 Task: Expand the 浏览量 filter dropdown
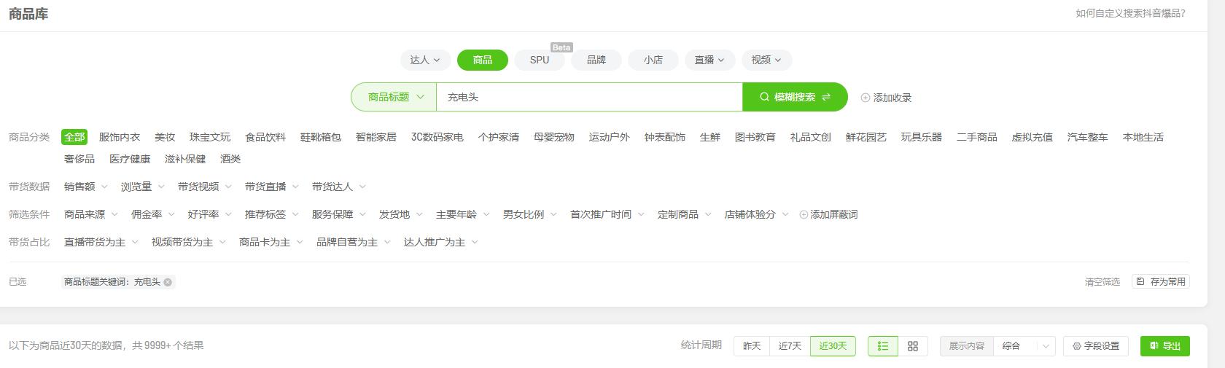(142, 187)
